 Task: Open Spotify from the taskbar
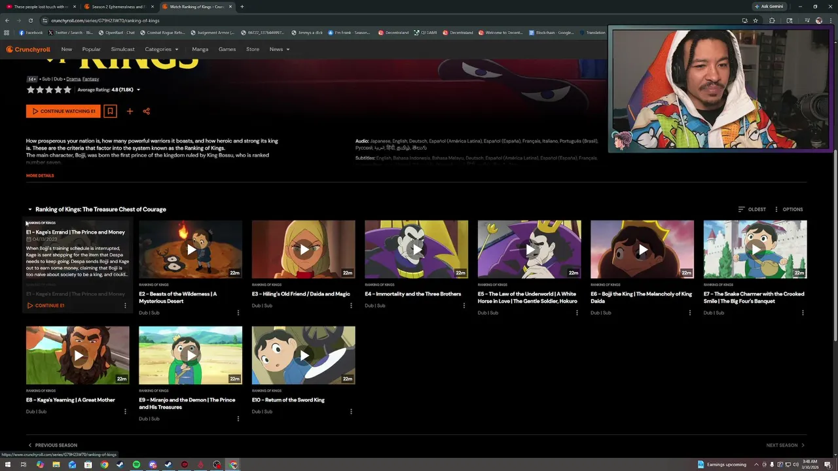click(x=136, y=464)
